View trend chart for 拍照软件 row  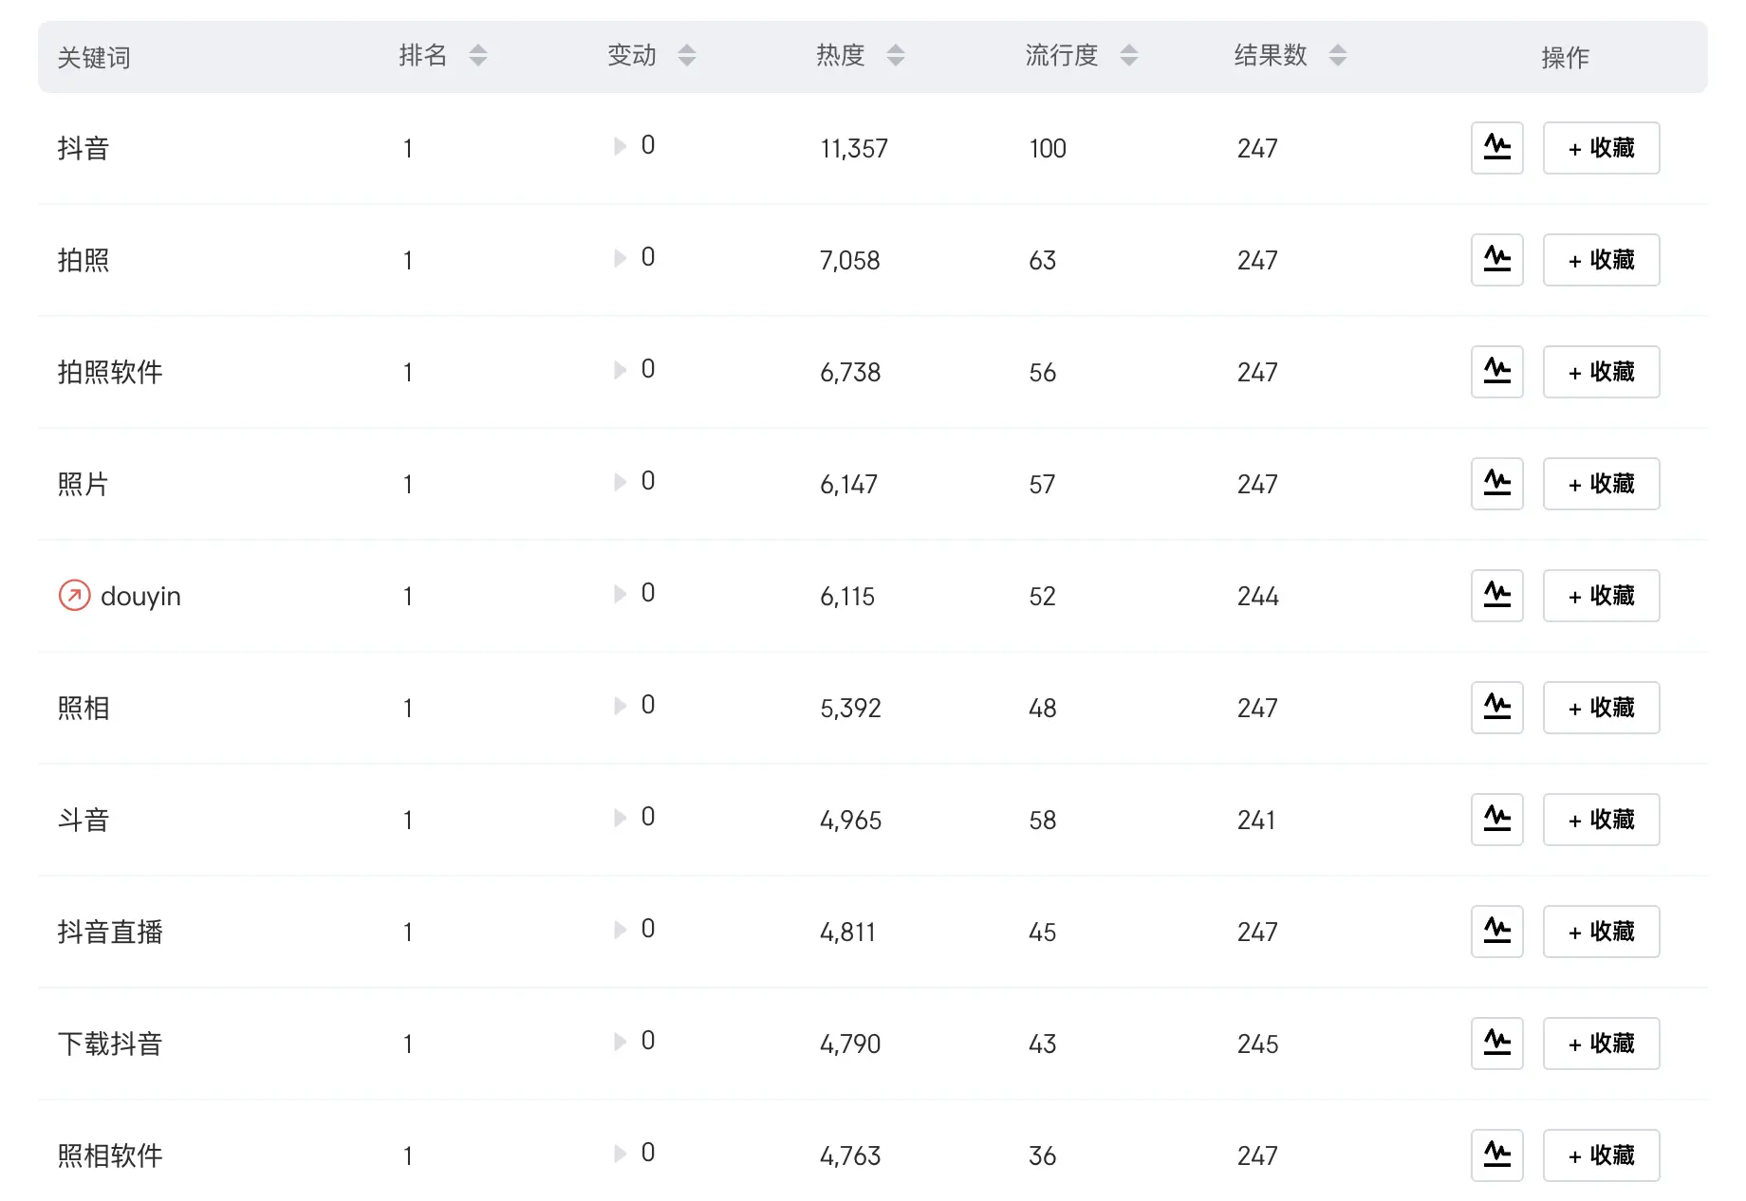[x=1496, y=372]
